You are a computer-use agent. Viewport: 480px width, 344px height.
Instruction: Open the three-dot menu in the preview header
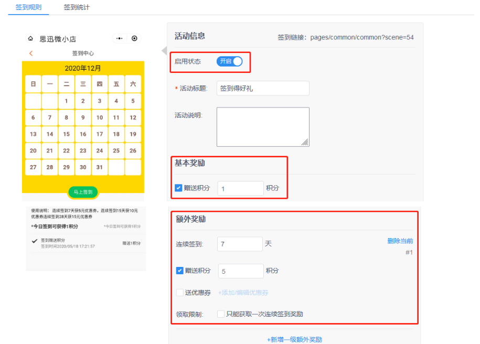point(120,38)
